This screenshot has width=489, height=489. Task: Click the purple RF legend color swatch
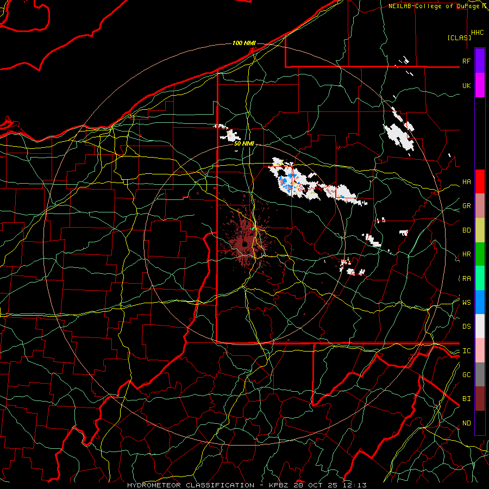(x=480, y=61)
